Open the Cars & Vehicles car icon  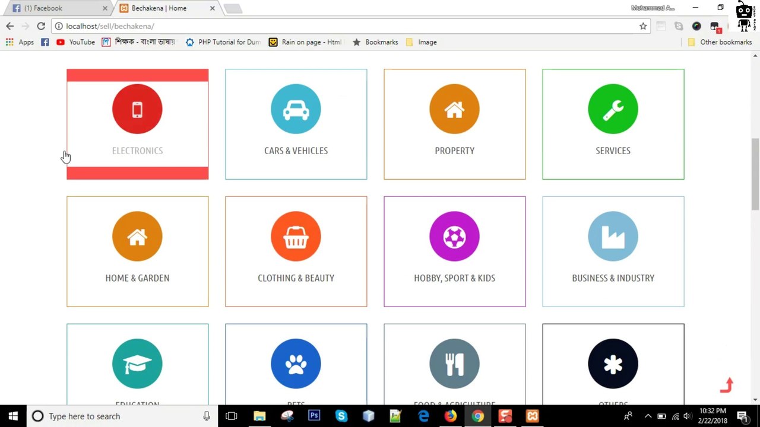pyautogui.click(x=296, y=109)
